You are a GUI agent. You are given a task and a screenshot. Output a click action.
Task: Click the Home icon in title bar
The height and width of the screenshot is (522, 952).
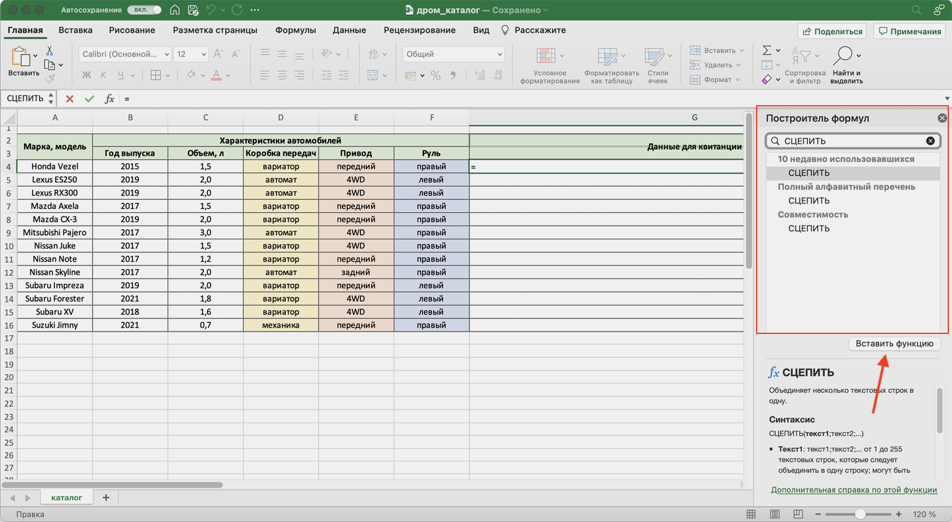175,10
